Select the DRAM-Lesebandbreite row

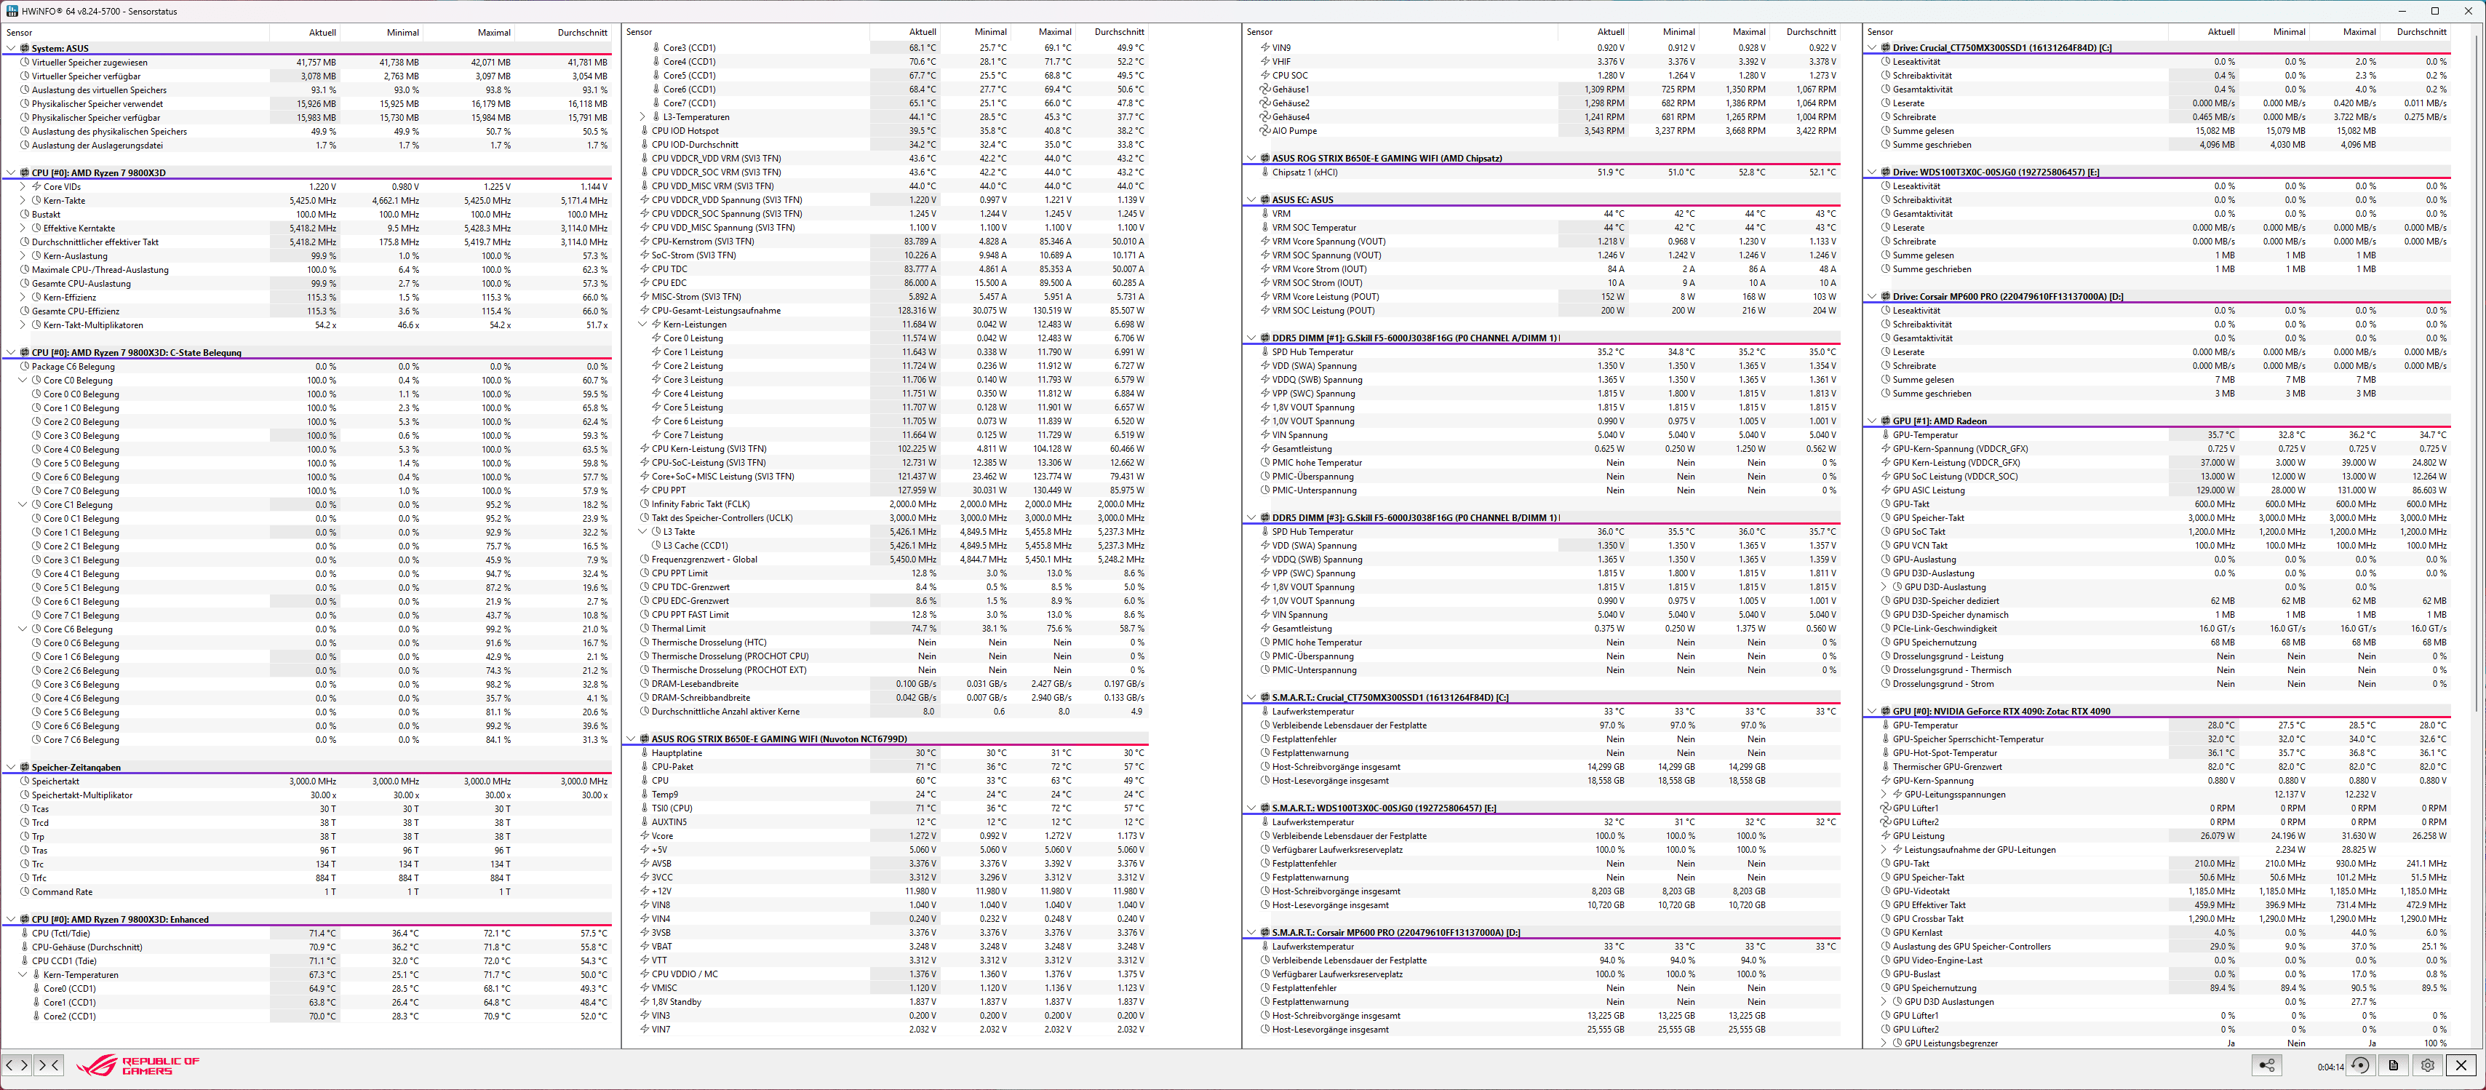(887, 683)
